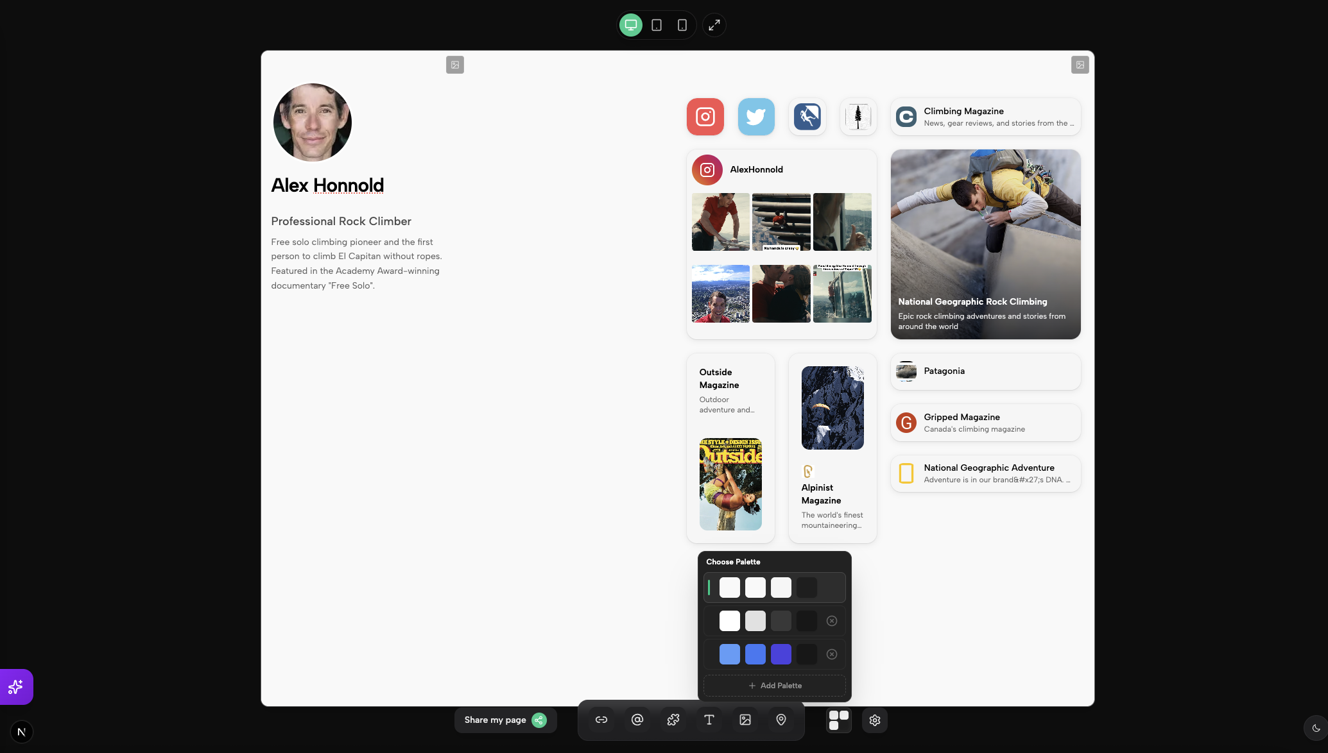
Task: Open settings gear in bottom bar
Action: point(874,720)
